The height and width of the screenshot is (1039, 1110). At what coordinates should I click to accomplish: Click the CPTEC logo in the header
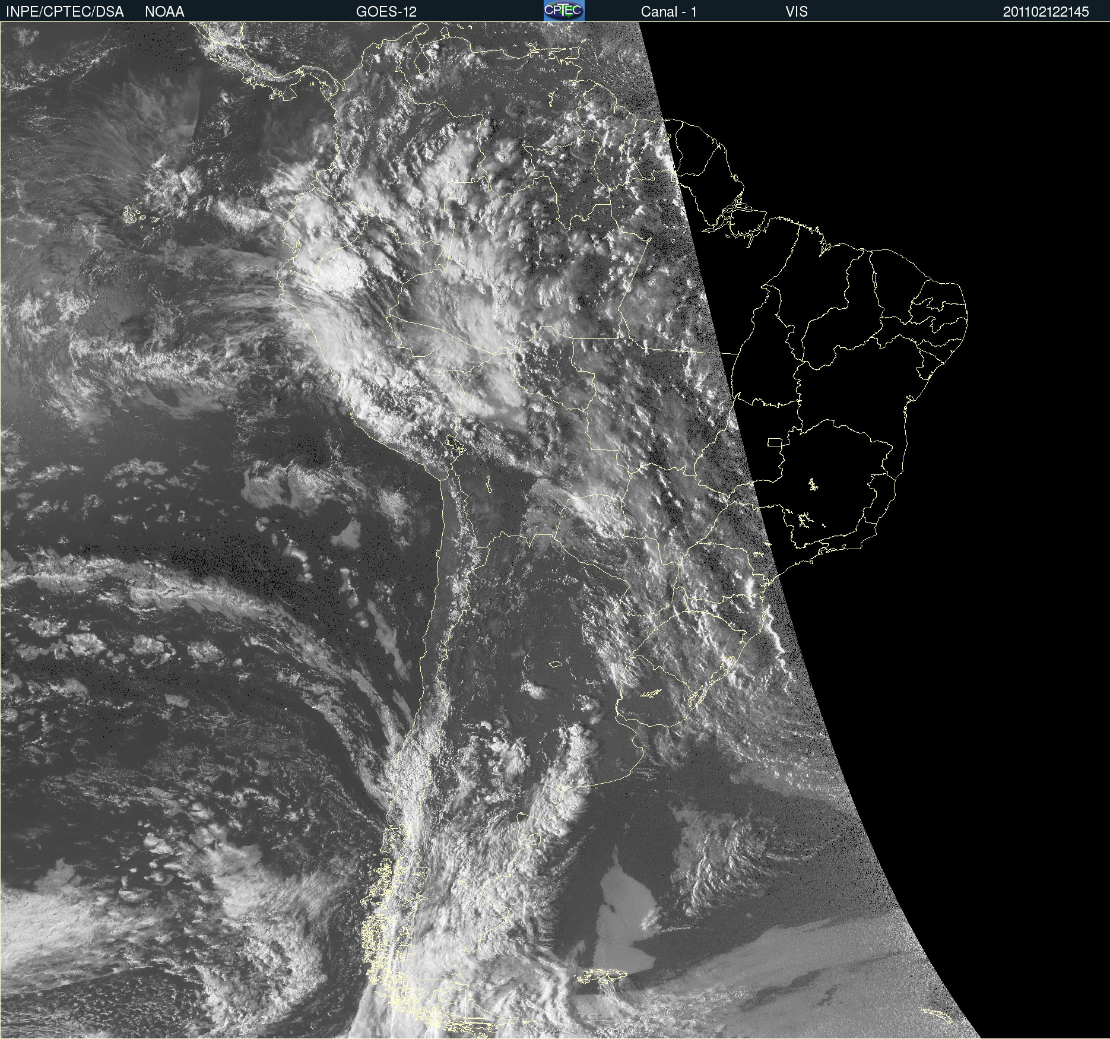tap(564, 11)
